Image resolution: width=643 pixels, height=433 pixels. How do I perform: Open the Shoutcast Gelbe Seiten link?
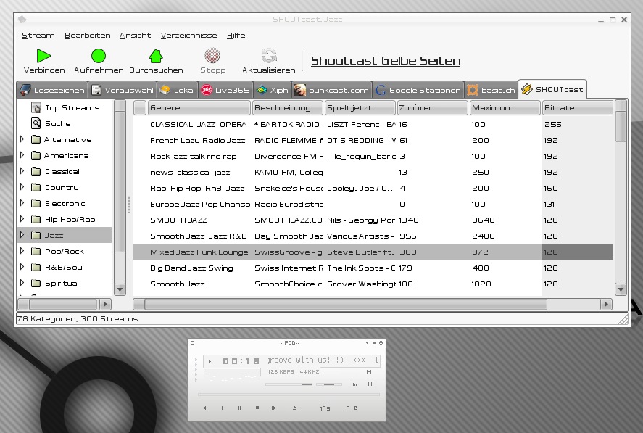(385, 61)
